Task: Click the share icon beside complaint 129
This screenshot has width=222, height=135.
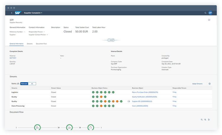Action: [209, 20]
